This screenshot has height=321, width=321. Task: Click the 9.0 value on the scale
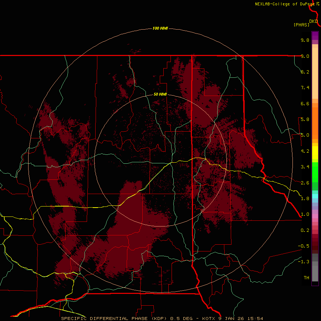point(305,56)
